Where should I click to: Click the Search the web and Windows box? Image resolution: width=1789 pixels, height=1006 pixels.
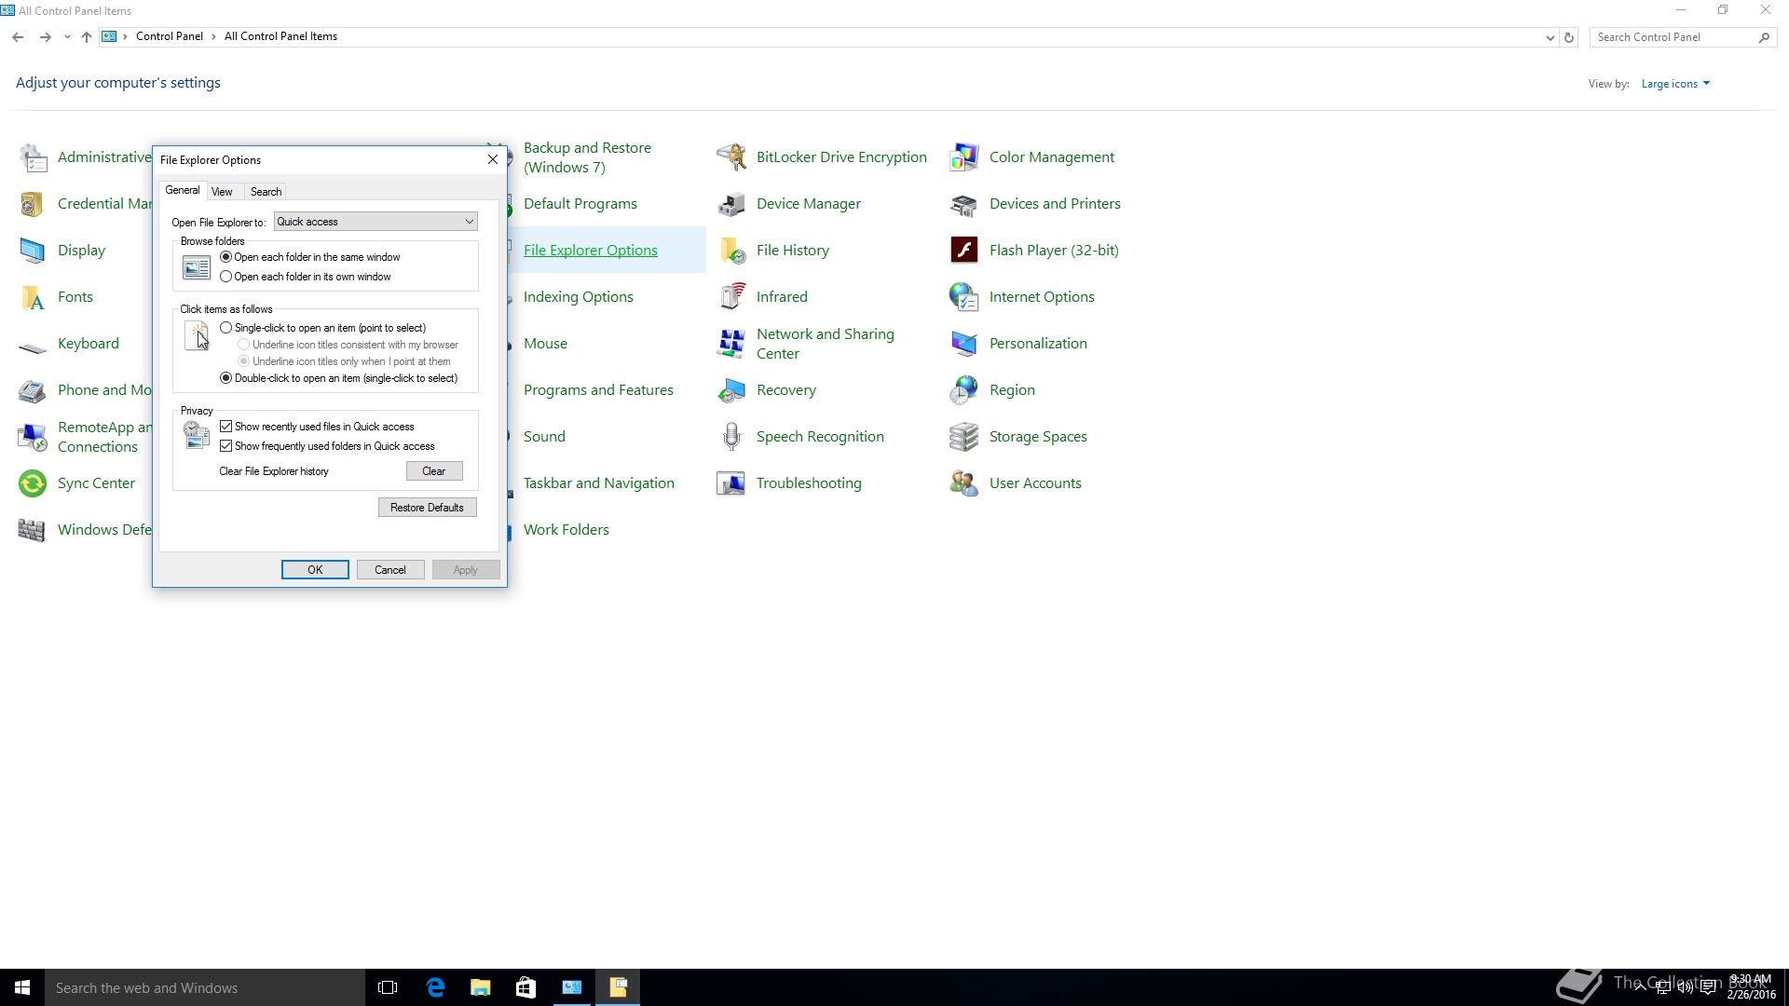(205, 987)
